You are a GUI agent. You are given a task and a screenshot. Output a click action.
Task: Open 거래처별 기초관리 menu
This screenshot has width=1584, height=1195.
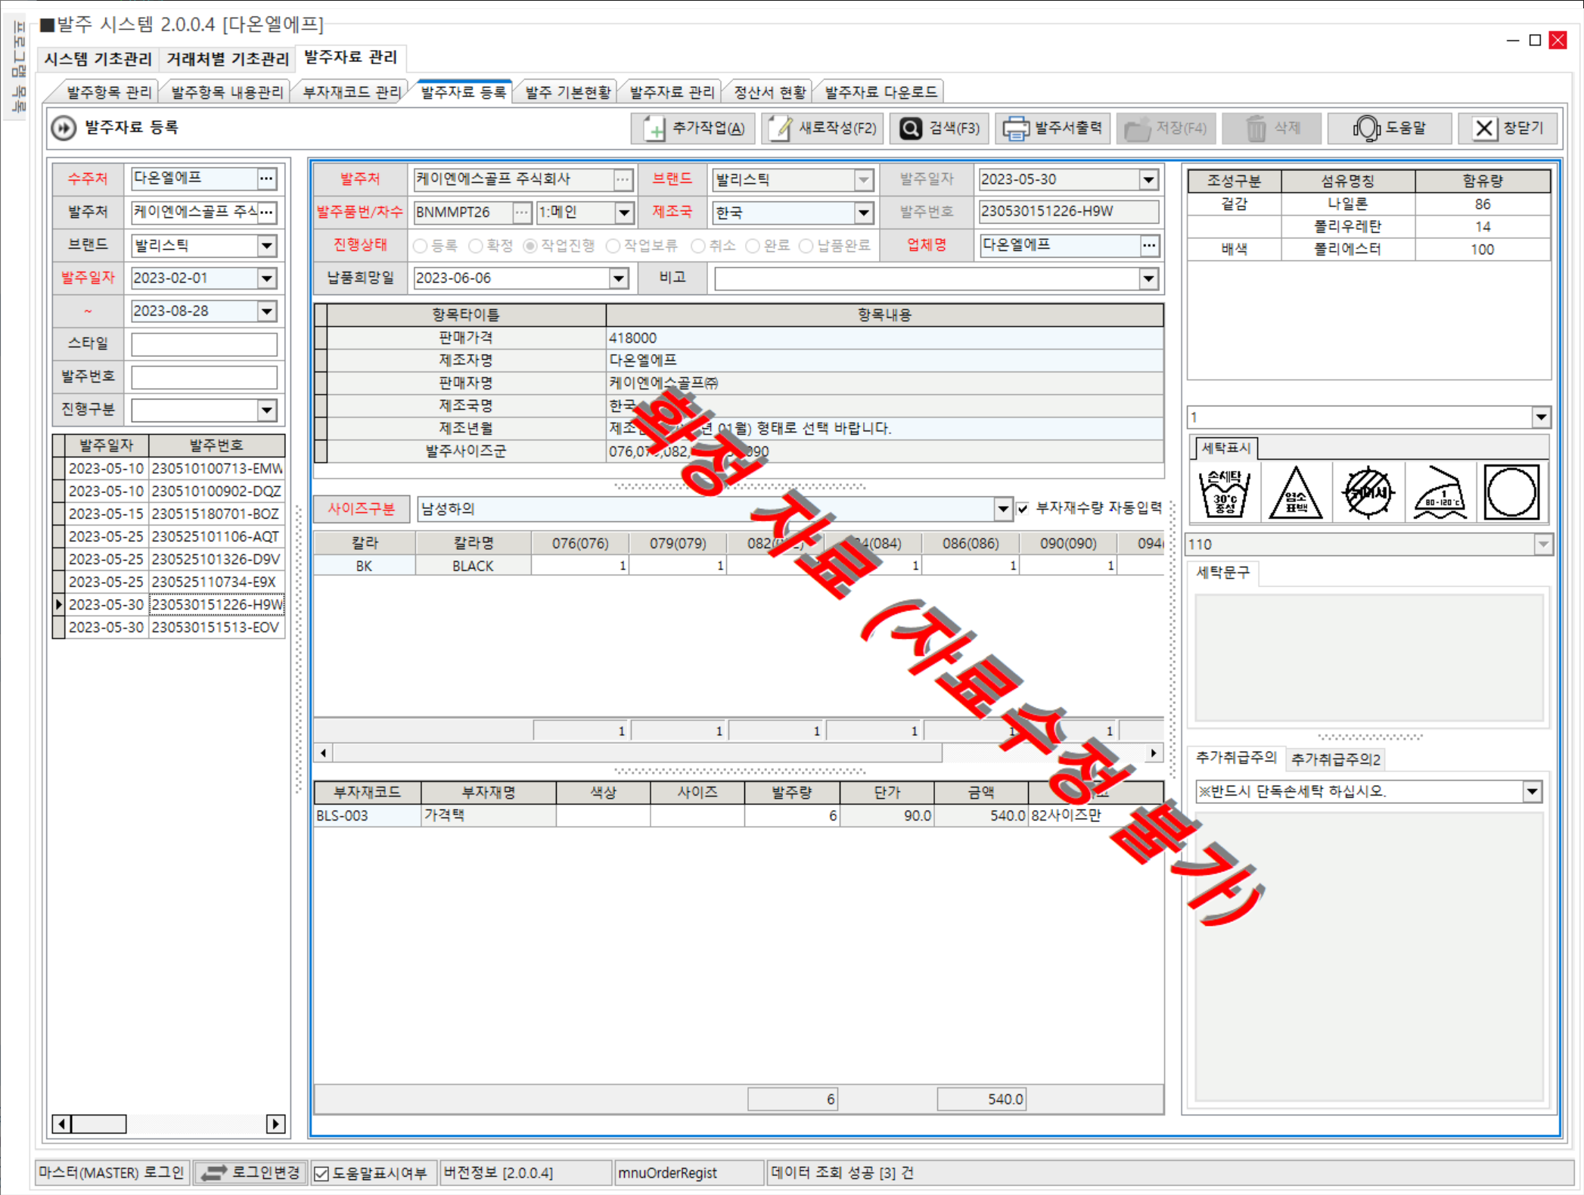[227, 58]
